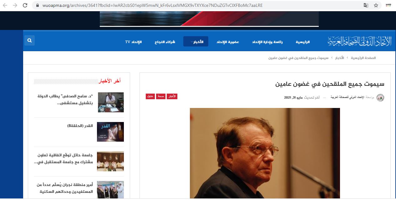Open the الإتحاد TV menu item
Viewport: 396px width, 200px height.
coord(134,42)
